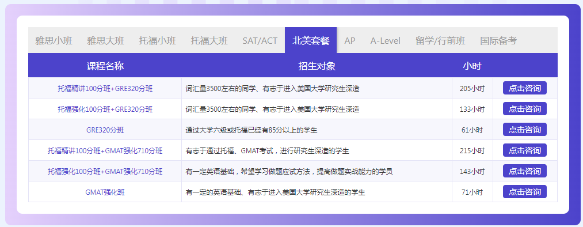Click 点击咨询 for the 215小时 course
Viewport: 583px width, 227px height.
click(x=525, y=151)
